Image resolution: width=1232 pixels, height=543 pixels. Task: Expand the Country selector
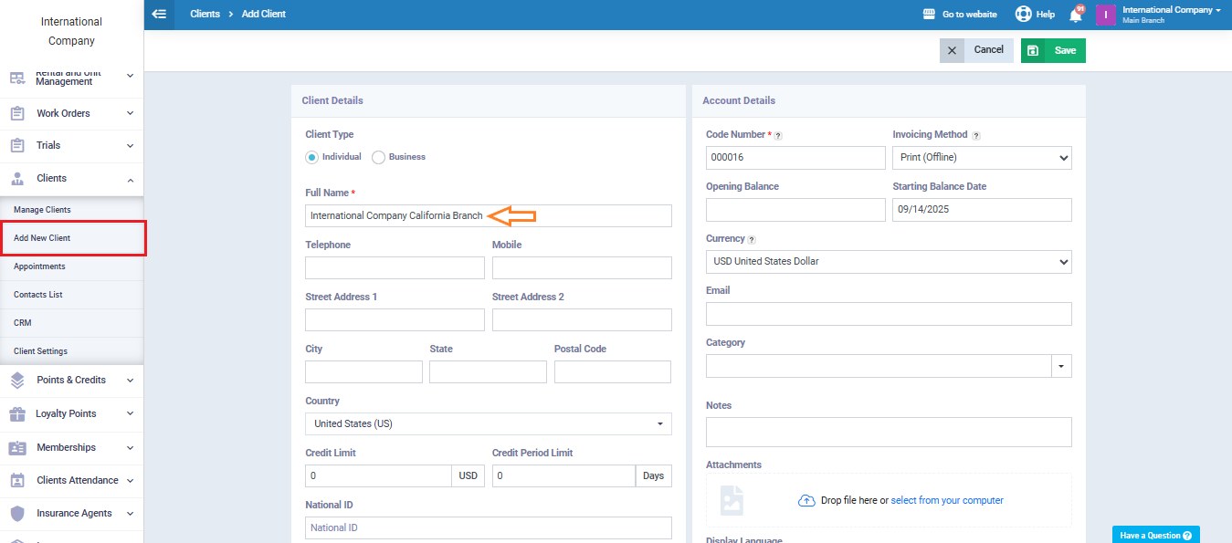[x=488, y=424]
